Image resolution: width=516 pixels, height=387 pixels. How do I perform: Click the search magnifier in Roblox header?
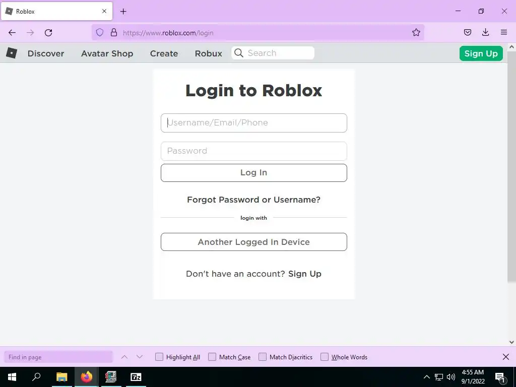pyautogui.click(x=239, y=53)
